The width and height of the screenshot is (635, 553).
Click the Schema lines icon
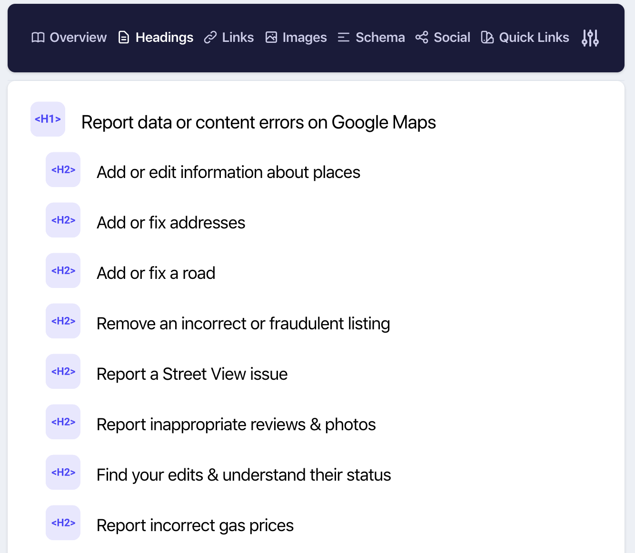(x=344, y=38)
